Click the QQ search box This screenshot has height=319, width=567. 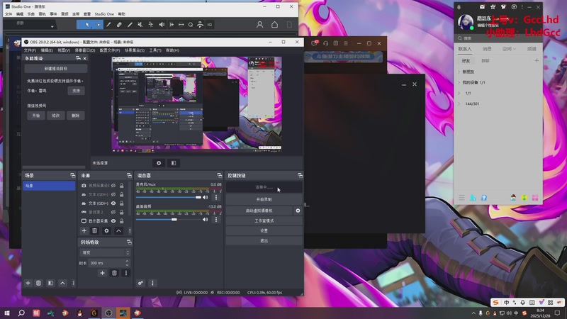pos(498,38)
